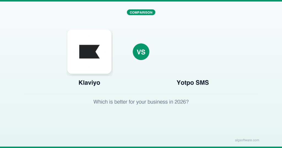The height and width of the screenshot is (148, 282).
Task: Click the word Which in the subtitle
Action: click(x=100, y=102)
